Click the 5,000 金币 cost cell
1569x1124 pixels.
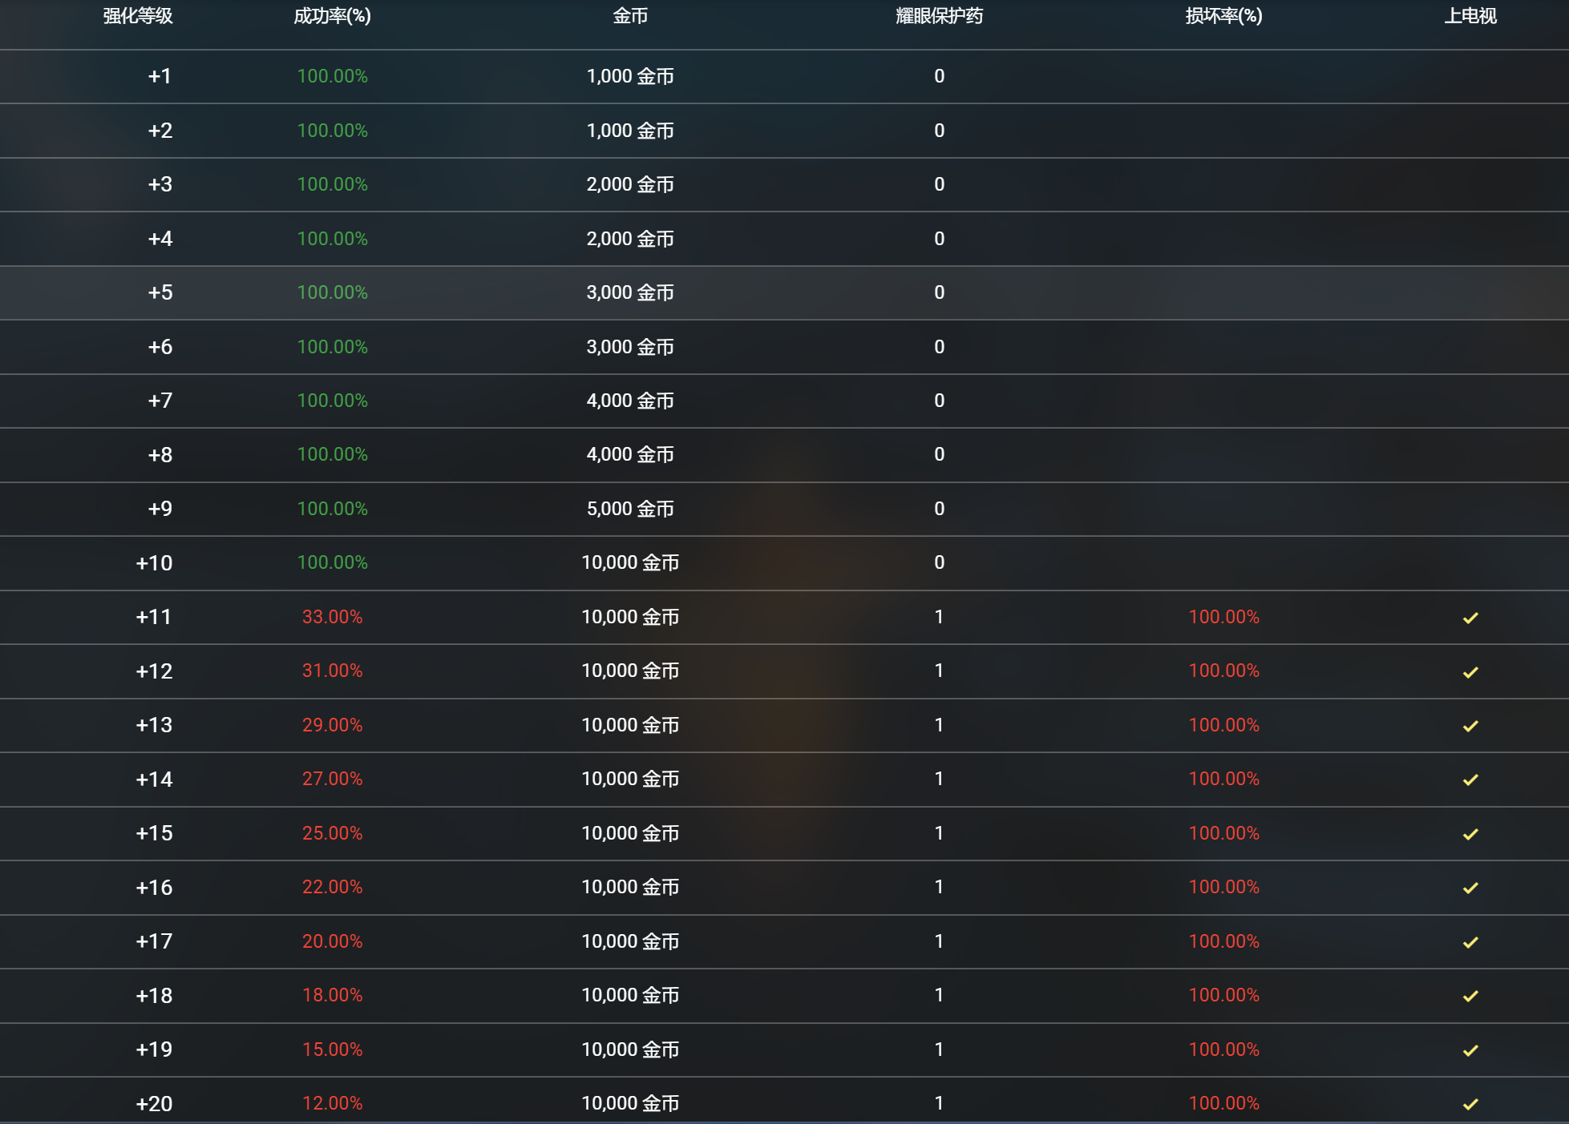click(x=630, y=509)
